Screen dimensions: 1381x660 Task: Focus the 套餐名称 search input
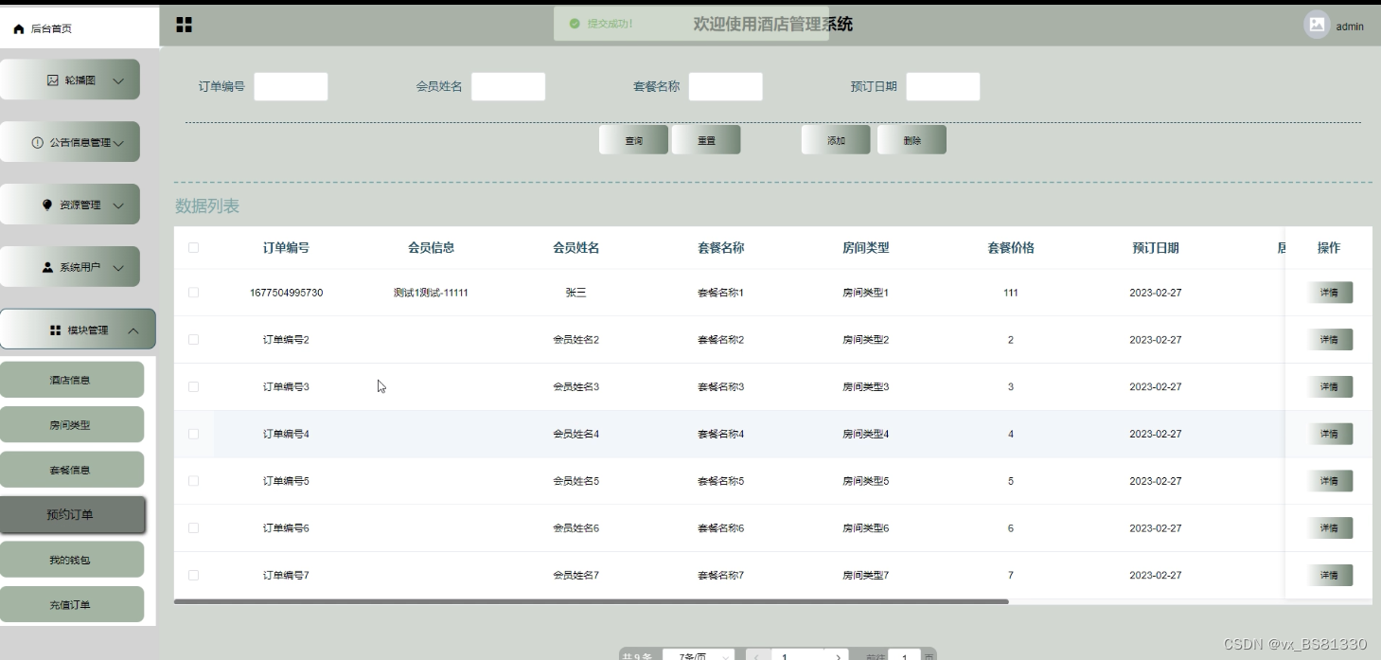point(725,86)
